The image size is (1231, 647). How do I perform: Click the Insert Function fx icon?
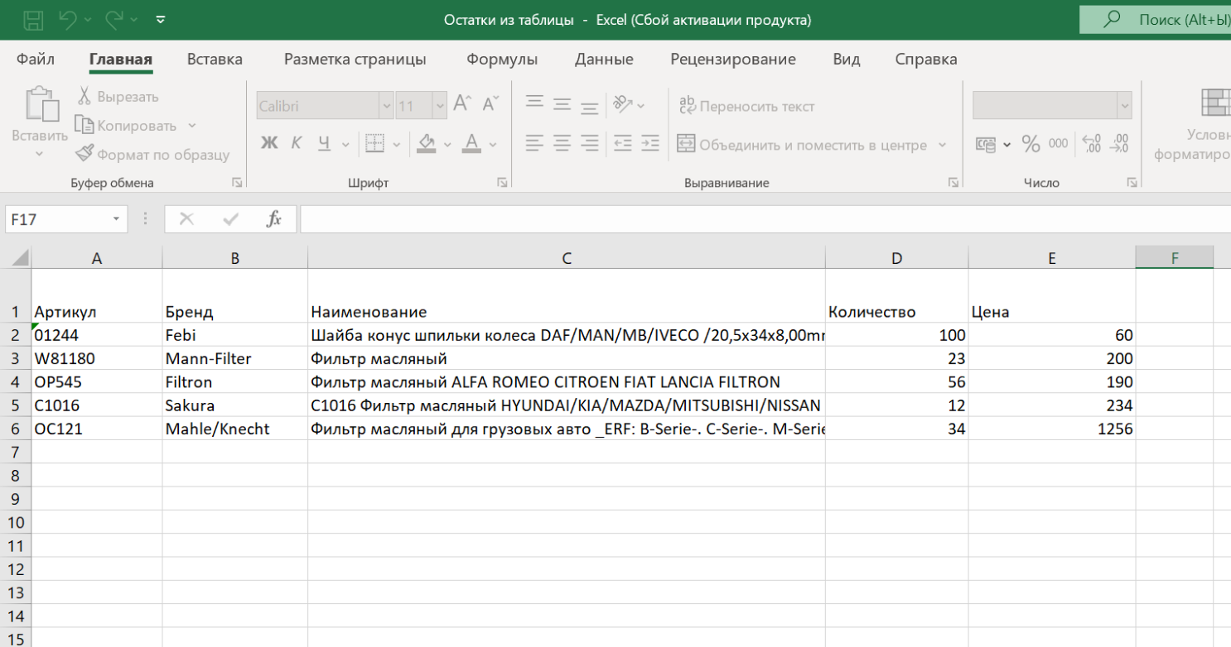coord(274,219)
